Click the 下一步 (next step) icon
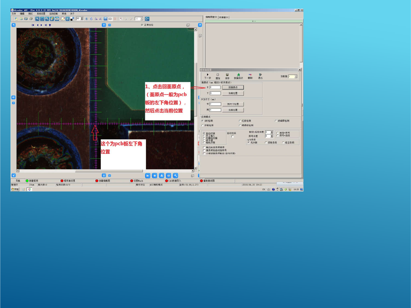The image size is (411, 308). tap(207, 75)
